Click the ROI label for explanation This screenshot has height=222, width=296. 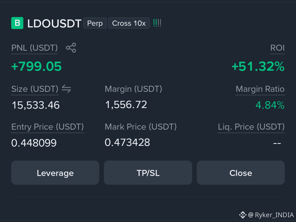[x=277, y=48]
